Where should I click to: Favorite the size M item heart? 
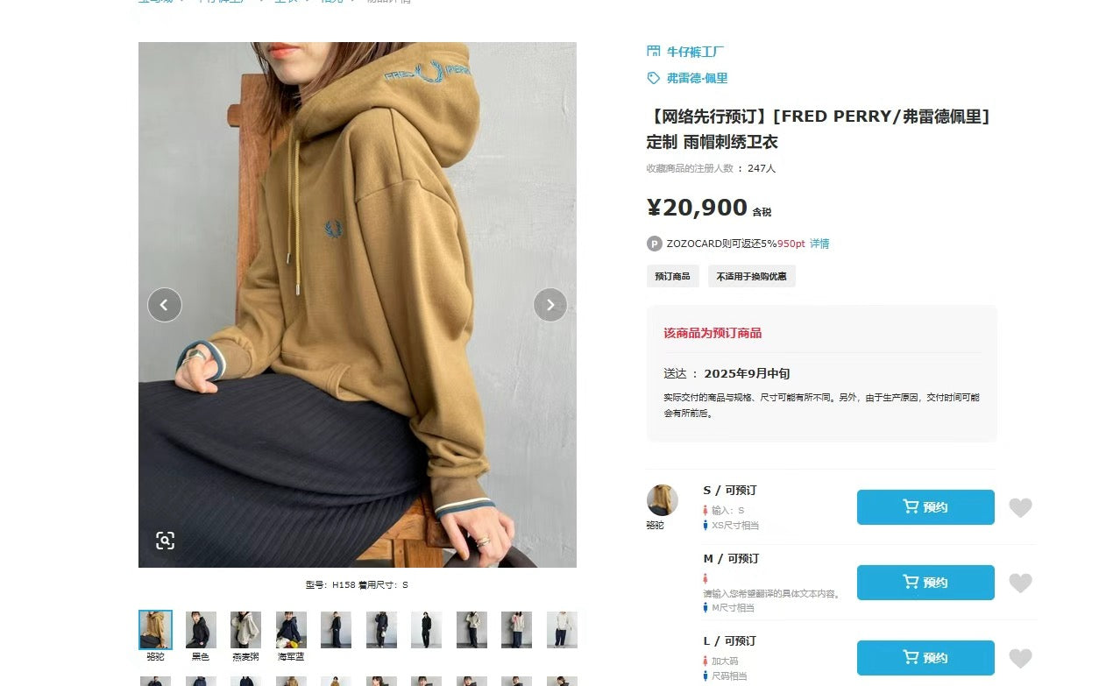1020,583
